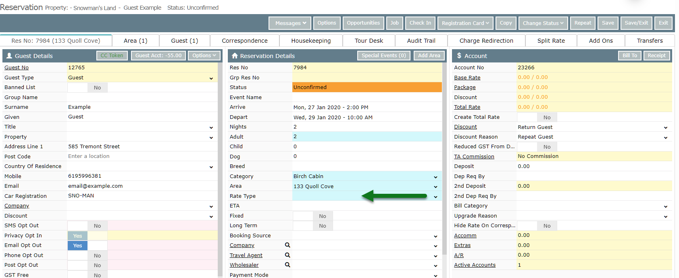The image size is (679, 278).
Task: Switch to the Correspondence tab
Action: (245, 41)
